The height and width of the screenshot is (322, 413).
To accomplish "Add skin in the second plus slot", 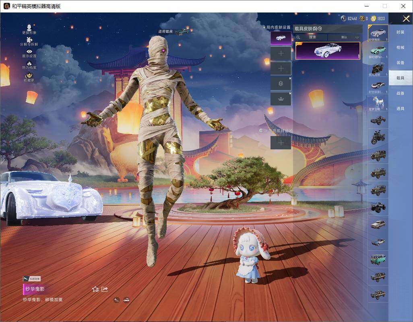I will coord(281,54).
